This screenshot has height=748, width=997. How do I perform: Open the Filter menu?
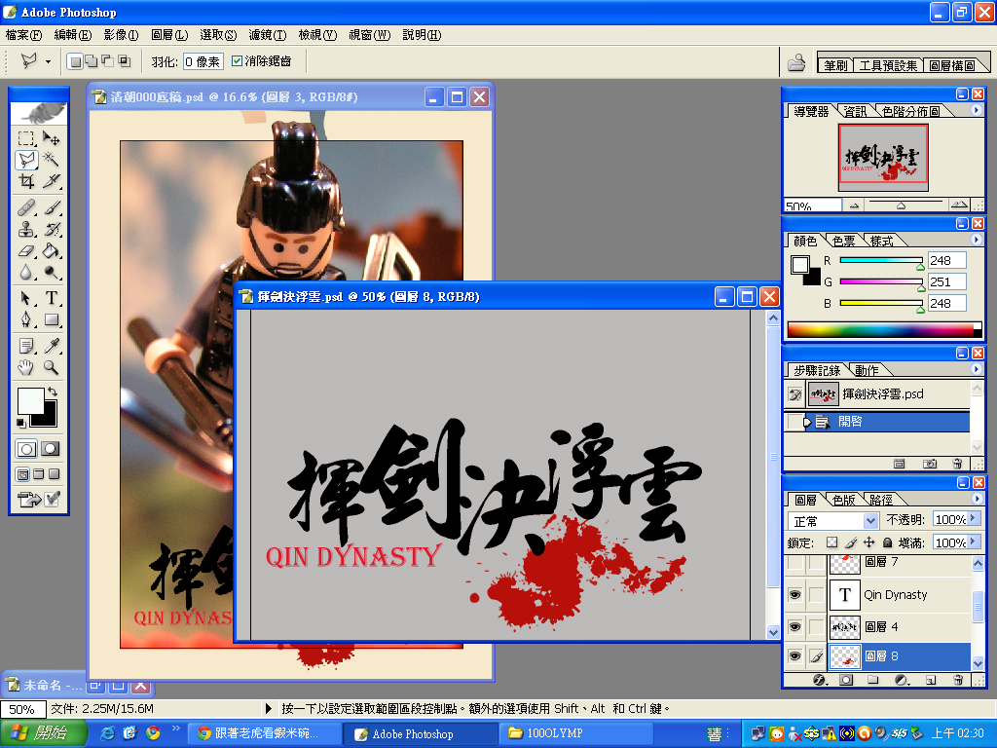click(267, 35)
